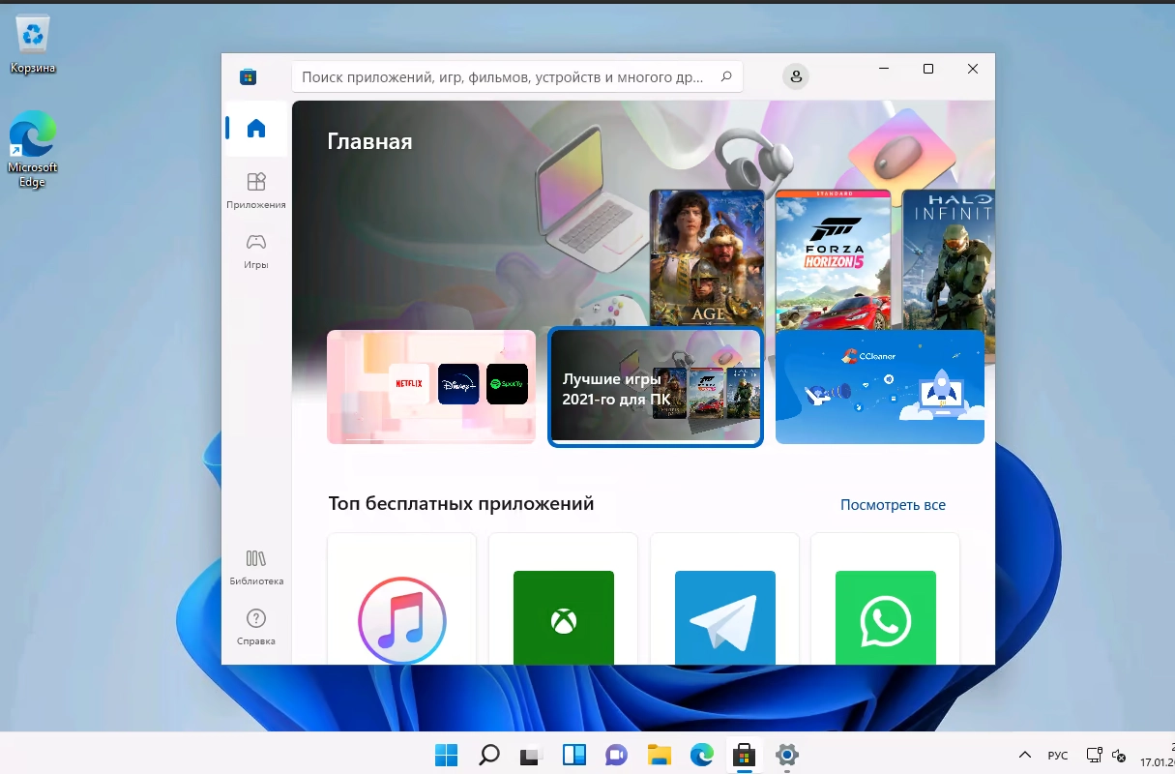Open Библиотека in the sidebar

click(x=256, y=567)
